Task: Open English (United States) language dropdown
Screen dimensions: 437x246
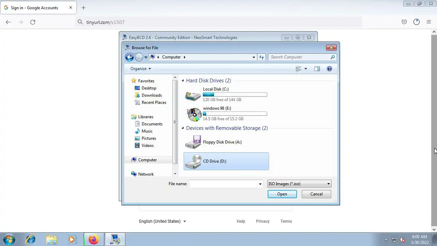Action: pos(163,221)
